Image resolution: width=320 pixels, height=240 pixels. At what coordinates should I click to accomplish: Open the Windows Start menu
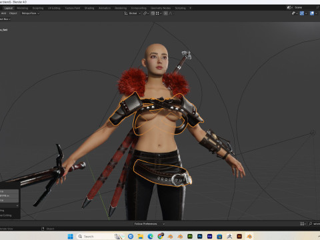point(71,236)
